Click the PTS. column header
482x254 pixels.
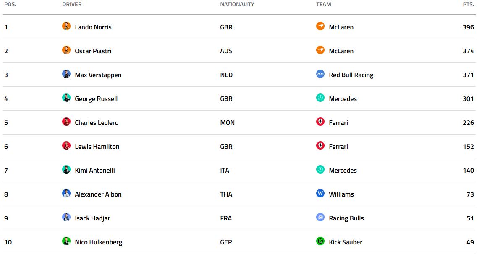point(468,5)
